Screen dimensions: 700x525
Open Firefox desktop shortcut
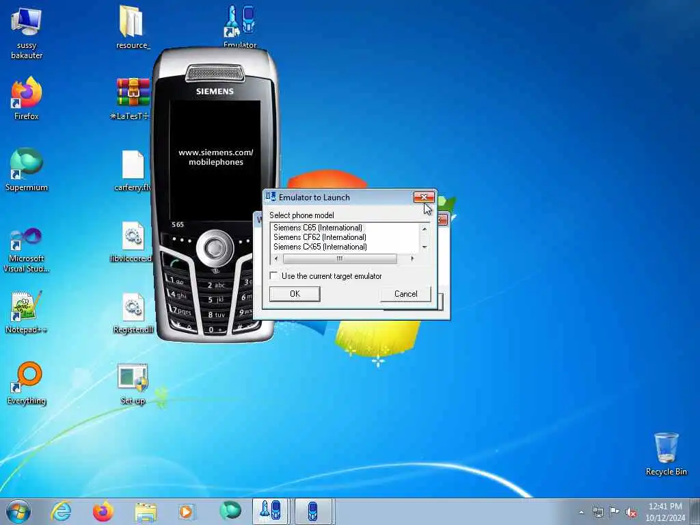pos(27,98)
